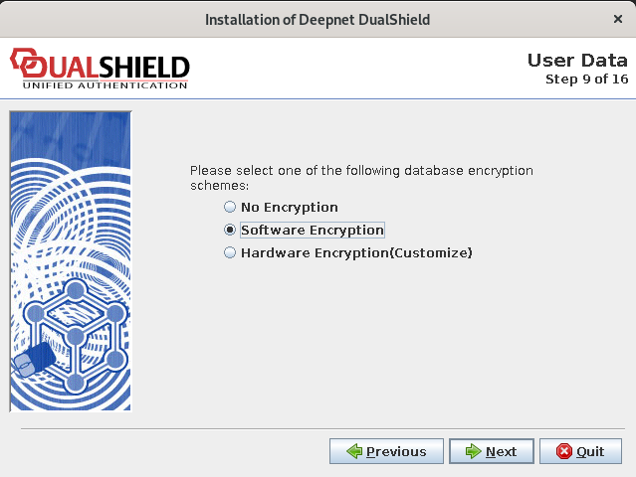Click the cube network graphic in the side image
The width and height of the screenshot is (636, 477).
pyautogui.click(x=75, y=333)
